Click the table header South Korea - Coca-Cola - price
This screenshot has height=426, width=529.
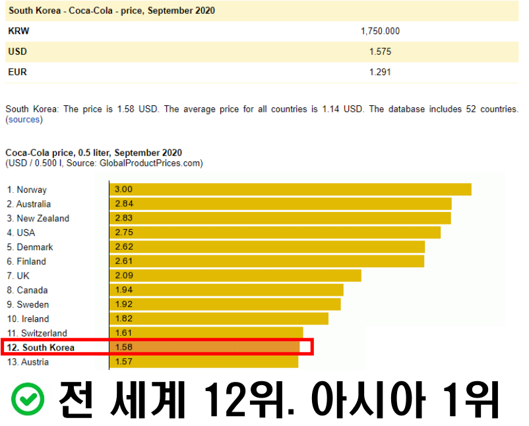click(111, 11)
